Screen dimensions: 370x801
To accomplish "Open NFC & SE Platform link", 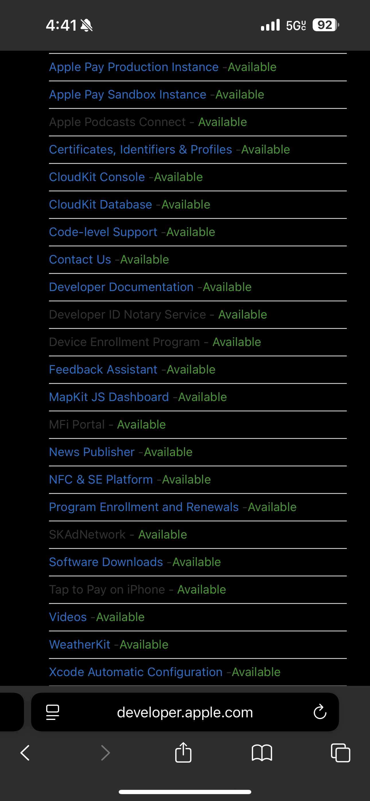I will click(x=101, y=480).
